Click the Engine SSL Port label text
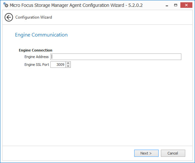Image resolution: width=195 pixels, height=163 pixels. click(37, 65)
